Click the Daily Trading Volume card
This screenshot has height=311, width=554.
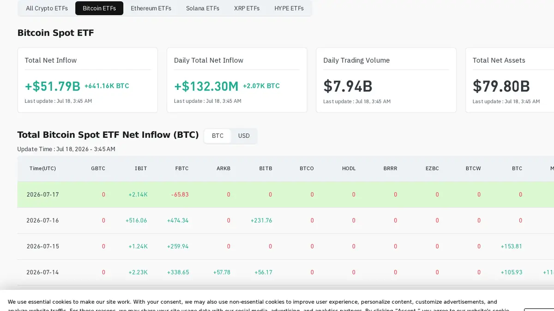tap(386, 80)
